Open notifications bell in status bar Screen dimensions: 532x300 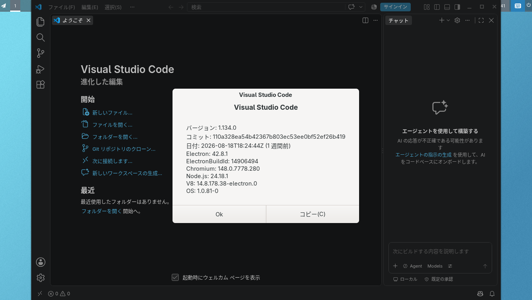(x=492, y=294)
